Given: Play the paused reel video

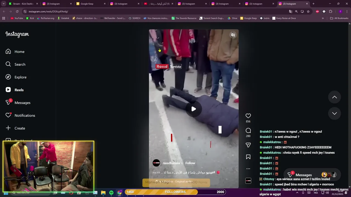Looking at the screenshot, I should tap(194, 109).
